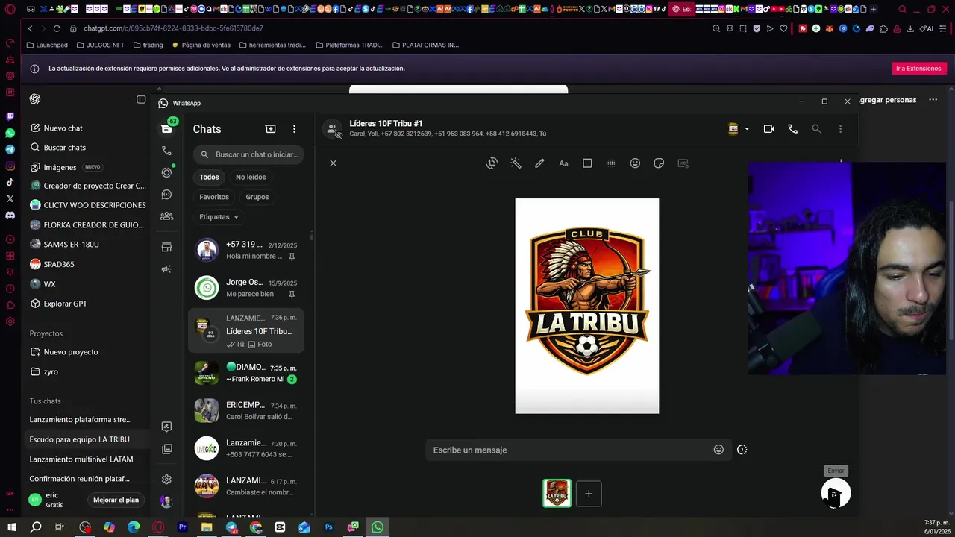Open WhatsApp settings gear
Viewport: 955px width, 537px height.
pos(166,480)
